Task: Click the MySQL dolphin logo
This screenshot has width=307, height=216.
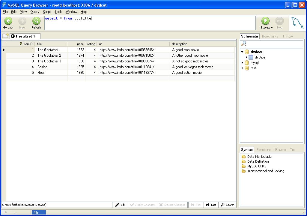Action: click(297, 23)
